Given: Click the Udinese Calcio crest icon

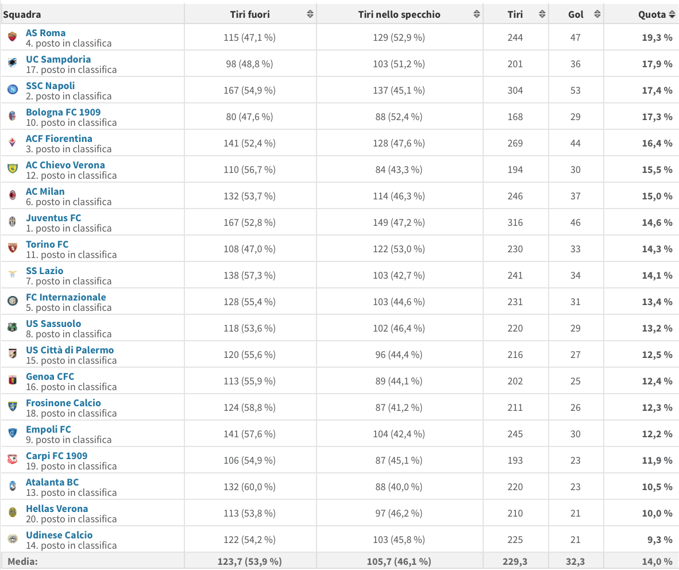Looking at the screenshot, I should point(13,540).
